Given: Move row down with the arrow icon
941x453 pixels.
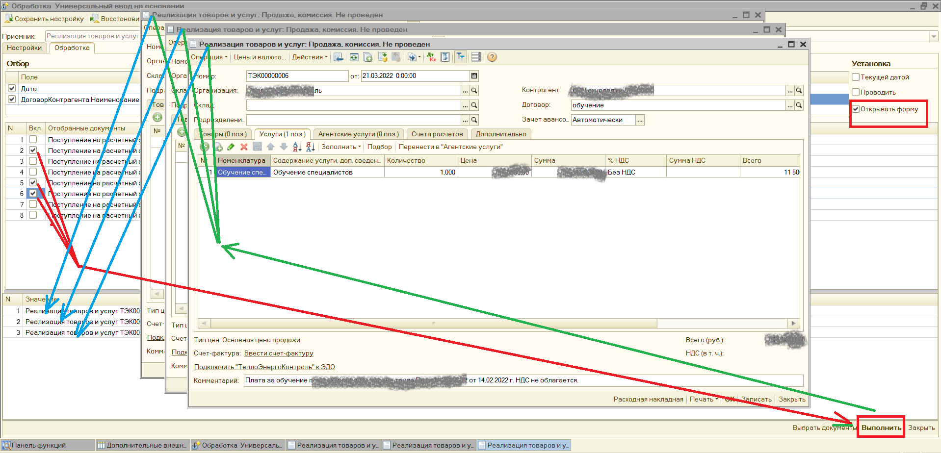Looking at the screenshot, I should coord(284,147).
